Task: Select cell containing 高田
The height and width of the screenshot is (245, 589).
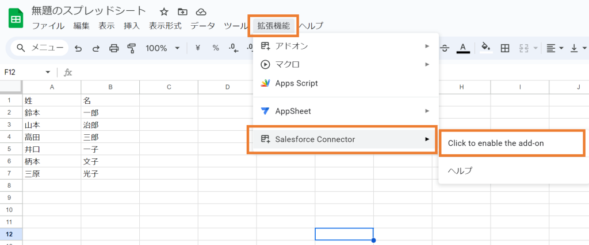Action: point(52,137)
